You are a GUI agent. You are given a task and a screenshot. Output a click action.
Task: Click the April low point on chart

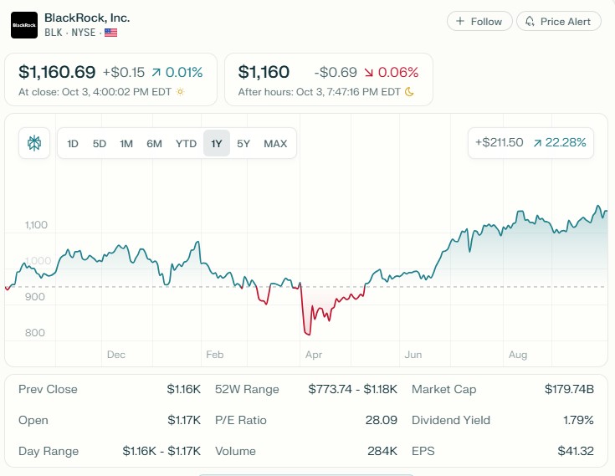[x=306, y=335]
